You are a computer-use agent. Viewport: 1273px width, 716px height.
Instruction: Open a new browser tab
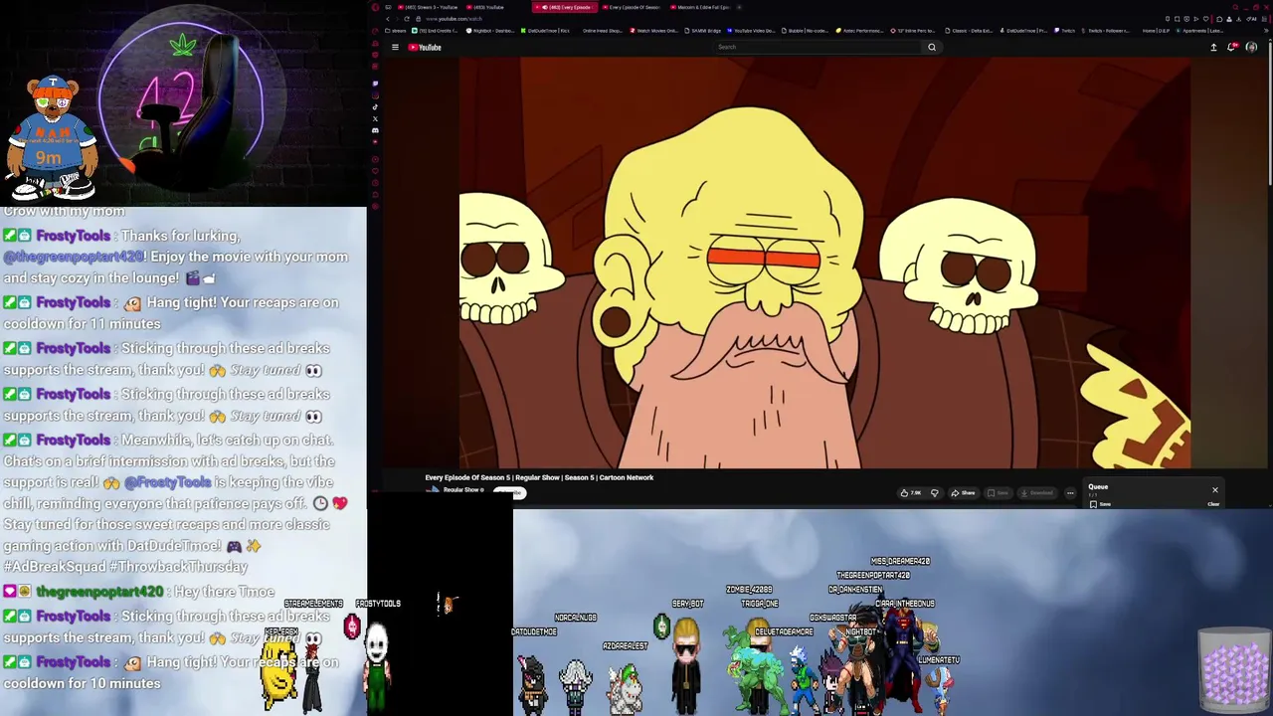coord(739,7)
